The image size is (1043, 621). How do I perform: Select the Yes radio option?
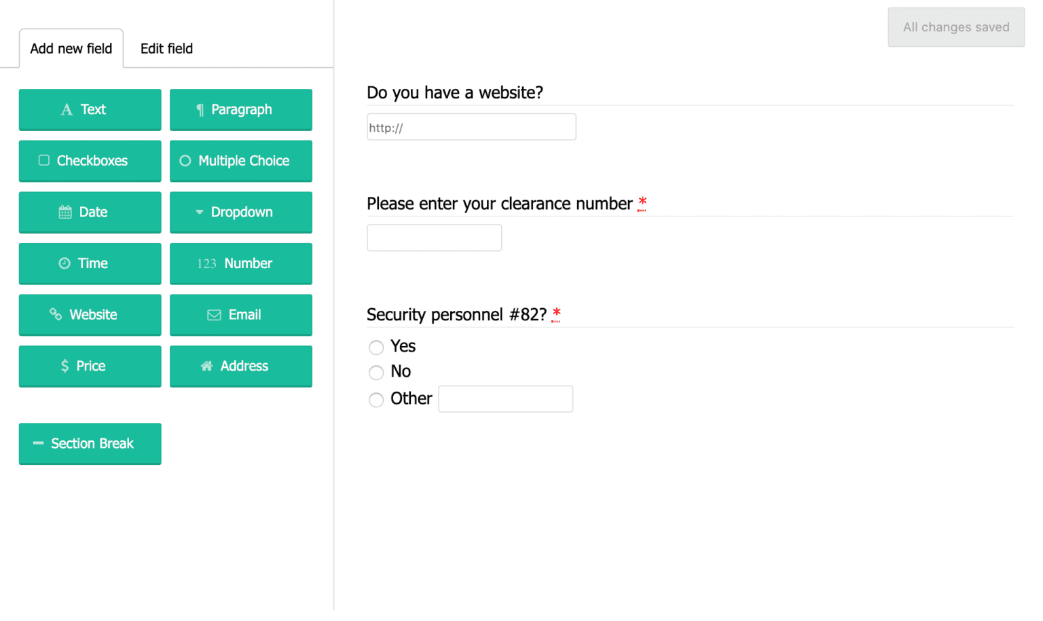point(376,347)
